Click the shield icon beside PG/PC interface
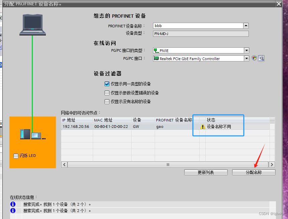This screenshot has height=219, width=288. click(254, 58)
